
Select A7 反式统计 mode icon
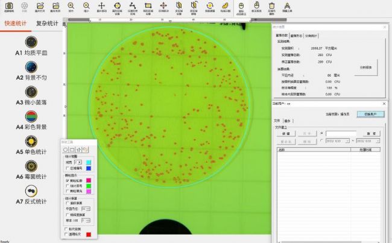pyautogui.click(x=31, y=191)
